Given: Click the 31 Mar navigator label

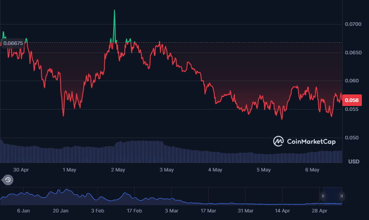Looking at the screenshot, I should (x=246, y=211).
